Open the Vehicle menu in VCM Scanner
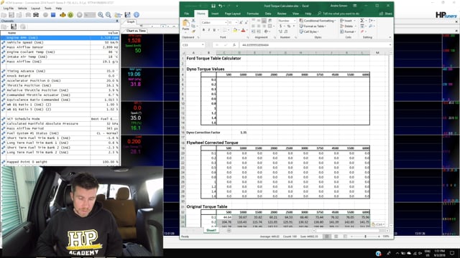Viewport: 460px width, 258px height. 22,8
